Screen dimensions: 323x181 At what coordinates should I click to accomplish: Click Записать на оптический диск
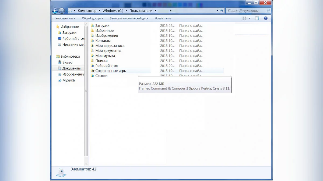click(129, 18)
